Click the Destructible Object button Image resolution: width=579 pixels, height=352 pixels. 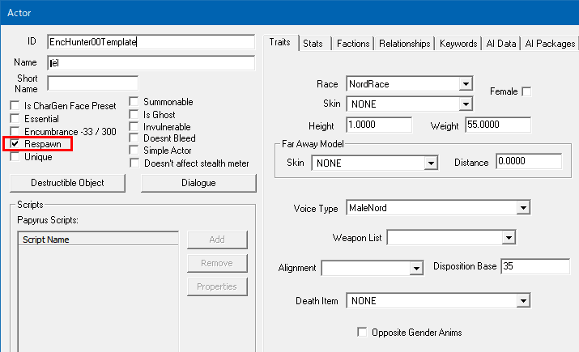pyautogui.click(x=67, y=183)
